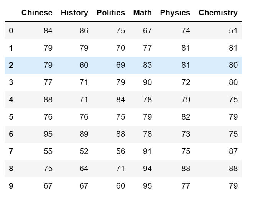263x200 pixels.
Task: Click Politics value 84 in row 4
Action: click(x=120, y=100)
